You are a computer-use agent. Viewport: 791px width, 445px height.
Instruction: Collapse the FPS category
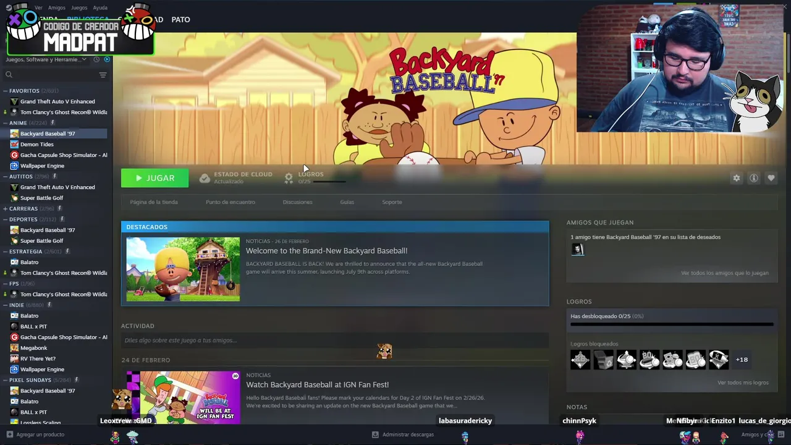tap(6, 284)
